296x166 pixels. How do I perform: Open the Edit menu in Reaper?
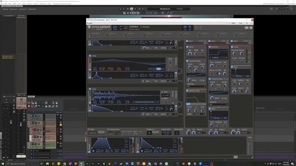pos(6,4)
